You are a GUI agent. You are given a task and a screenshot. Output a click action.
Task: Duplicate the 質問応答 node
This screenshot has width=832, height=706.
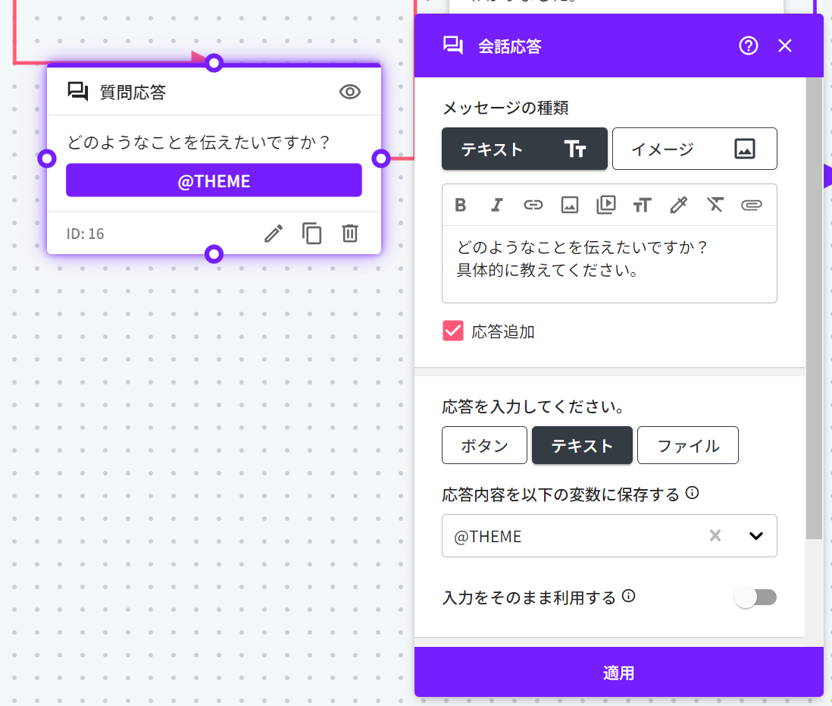pyautogui.click(x=311, y=234)
